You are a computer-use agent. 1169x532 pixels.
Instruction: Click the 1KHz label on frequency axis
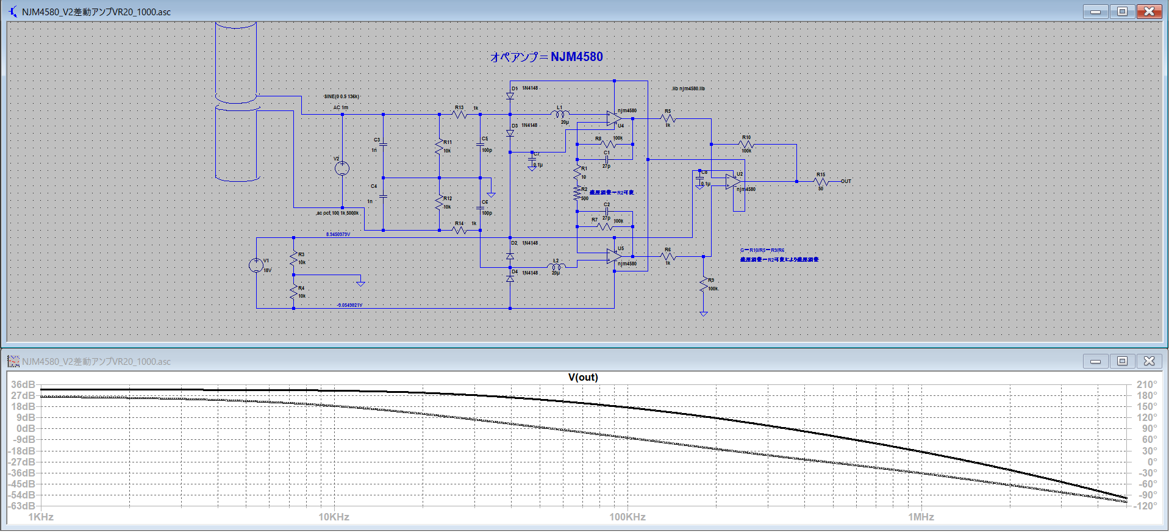(x=41, y=517)
